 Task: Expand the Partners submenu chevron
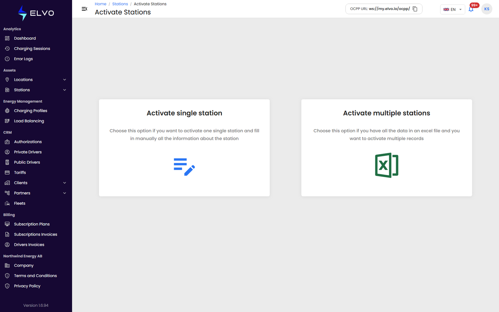coord(65,193)
